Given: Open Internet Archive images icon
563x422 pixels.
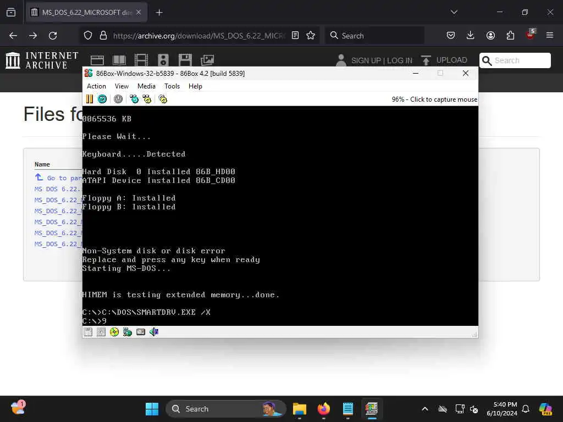Looking at the screenshot, I should pos(207,60).
